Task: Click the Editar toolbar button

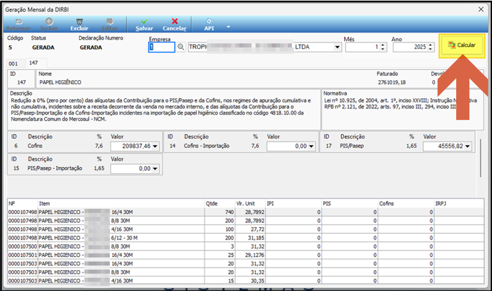Action: click(x=109, y=24)
